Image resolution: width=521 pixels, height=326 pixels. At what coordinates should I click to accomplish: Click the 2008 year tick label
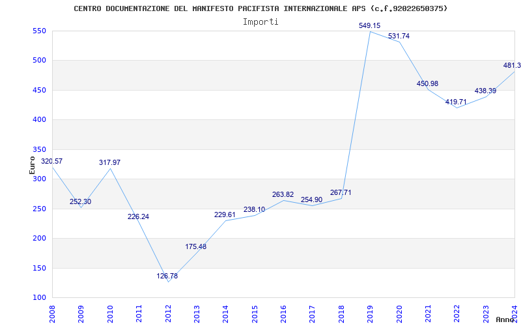52,314
